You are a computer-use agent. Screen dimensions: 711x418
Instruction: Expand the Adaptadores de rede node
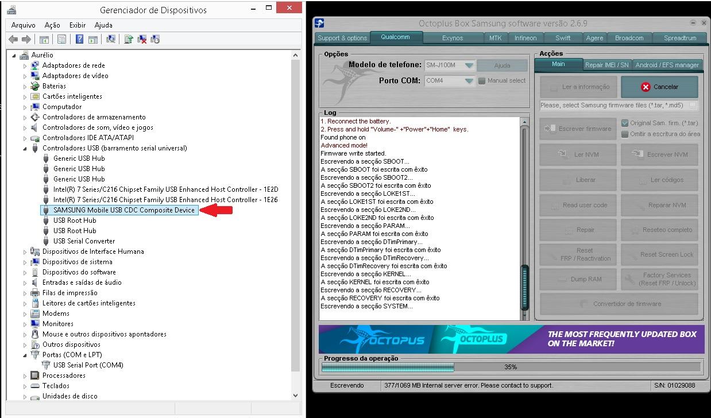click(25, 65)
